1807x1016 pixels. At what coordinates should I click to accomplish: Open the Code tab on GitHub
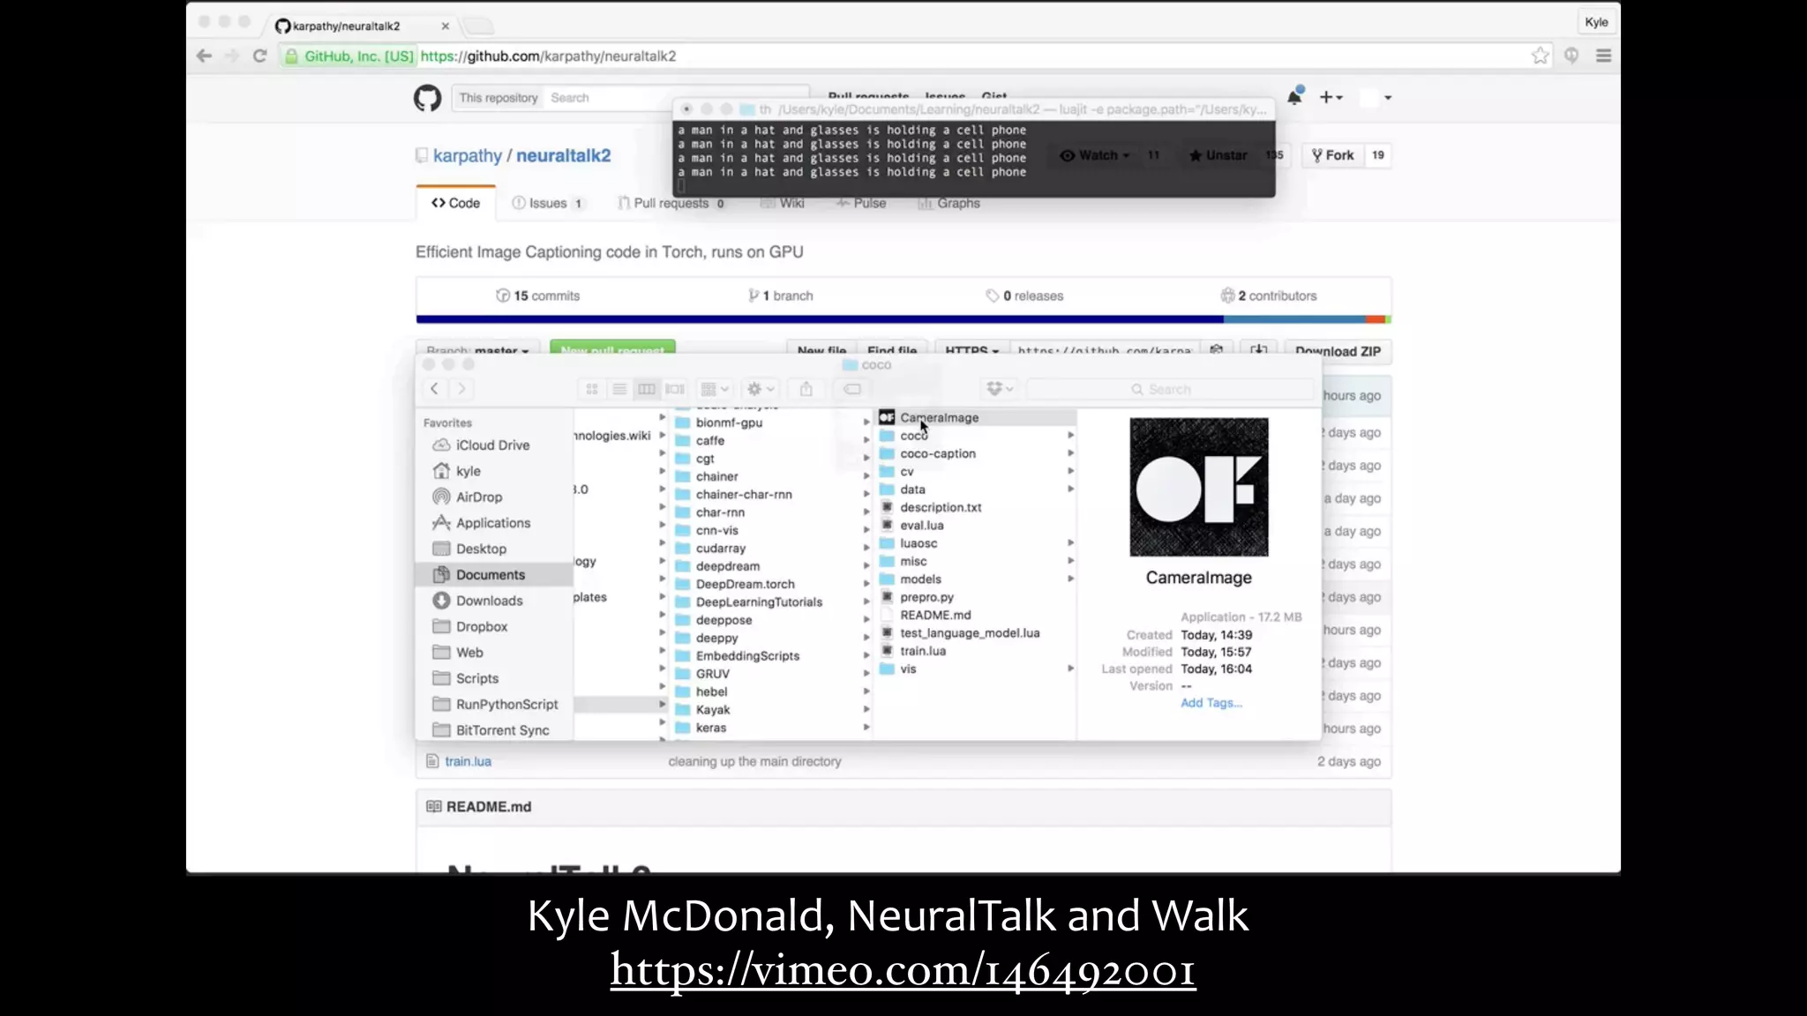pos(456,203)
